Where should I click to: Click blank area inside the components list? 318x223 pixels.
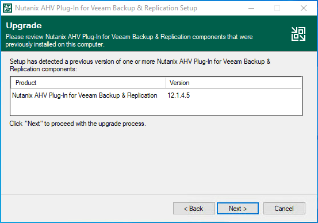[x=156, y=108]
